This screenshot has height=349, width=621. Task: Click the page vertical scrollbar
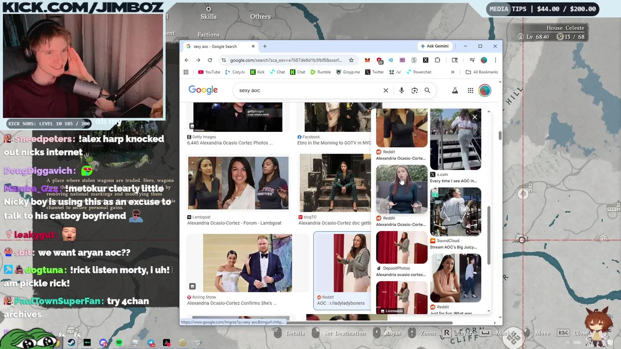(x=500, y=136)
